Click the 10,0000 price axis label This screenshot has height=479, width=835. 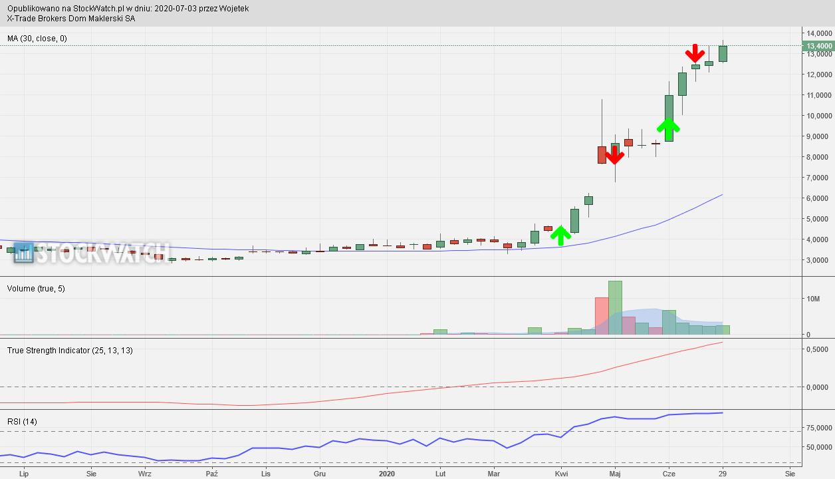(x=818, y=116)
